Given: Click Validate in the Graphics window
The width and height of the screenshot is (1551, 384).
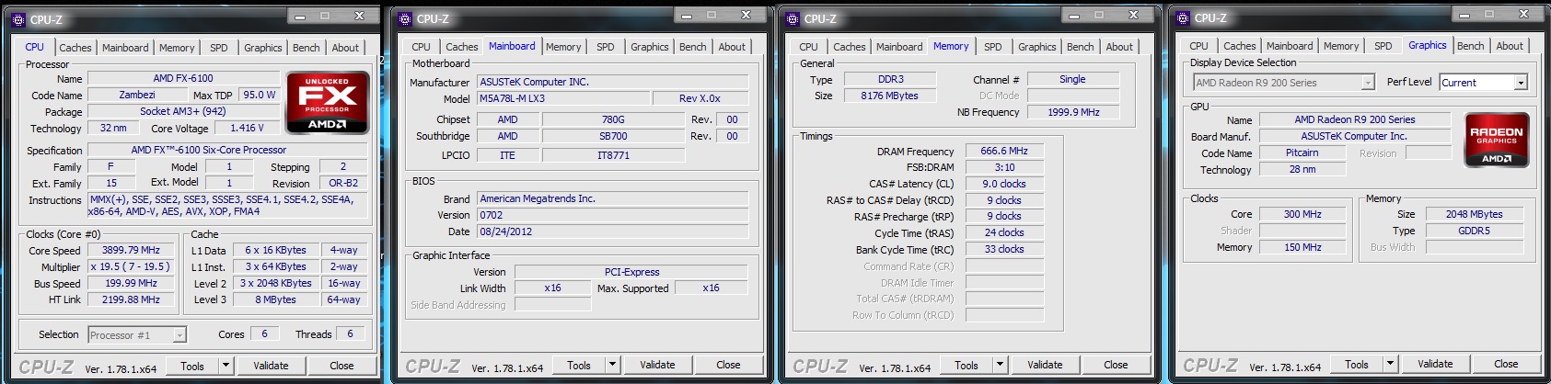Looking at the screenshot, I should (x=1435, y=364).
